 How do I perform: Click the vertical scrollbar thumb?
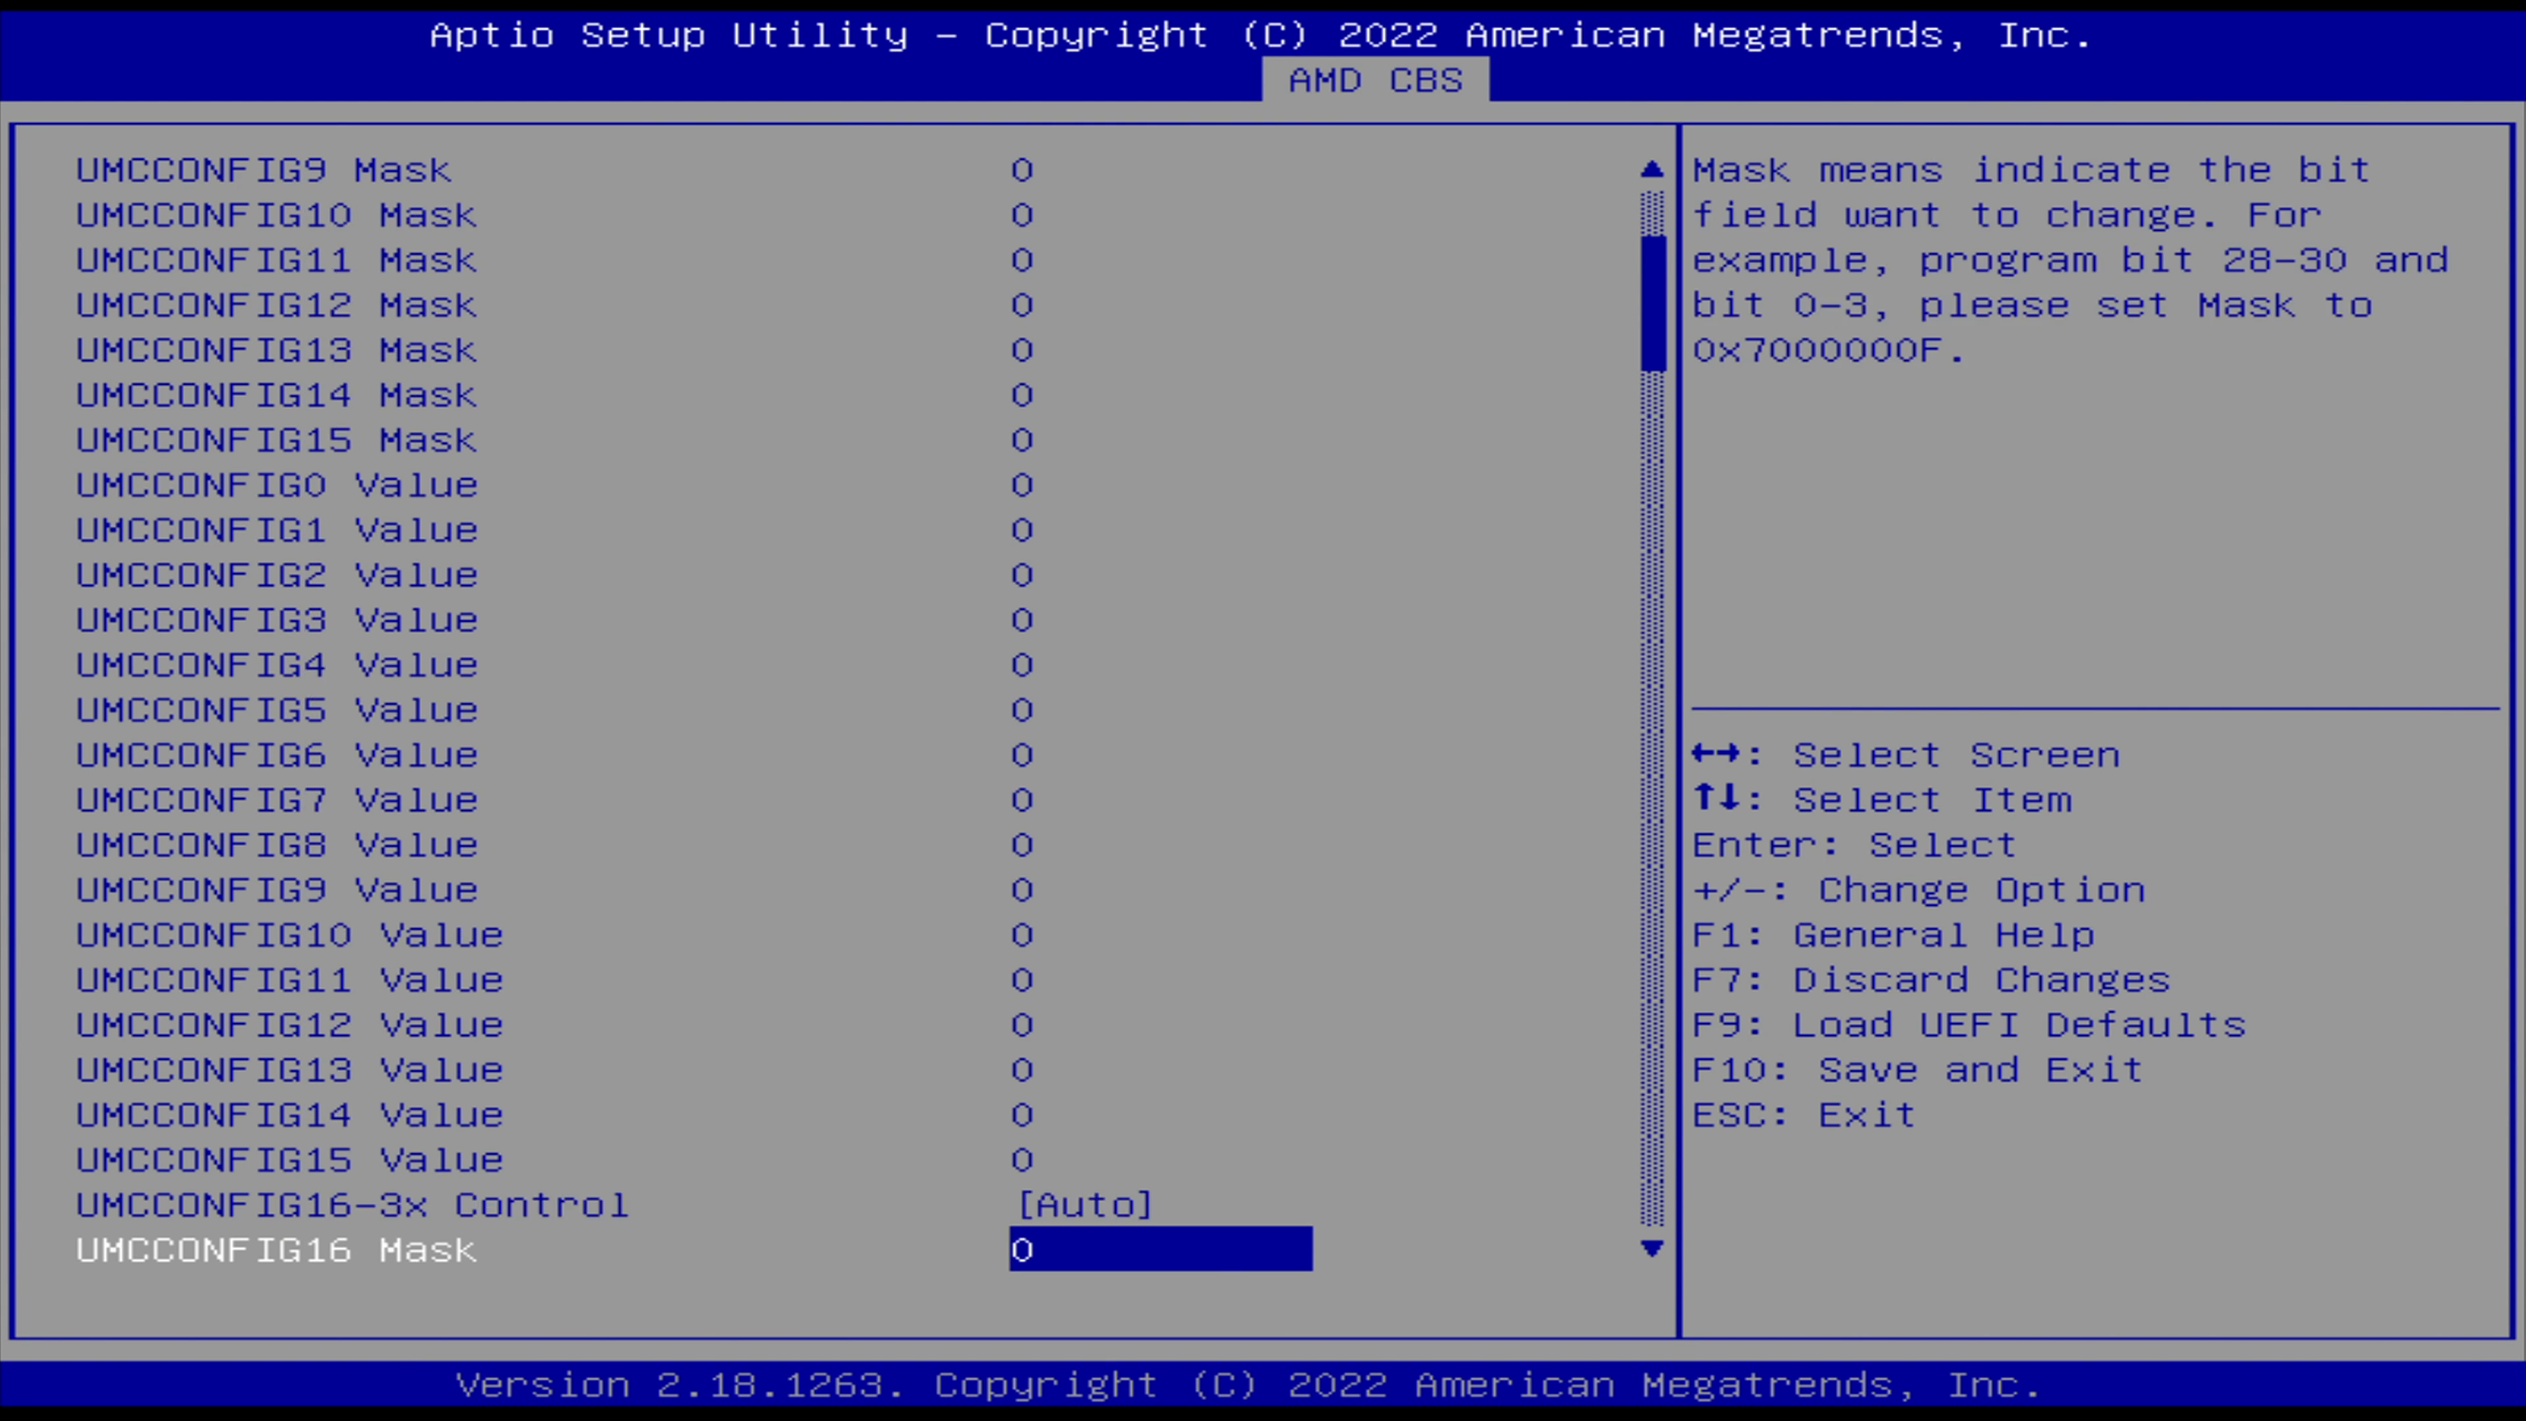coord(1652,303)
